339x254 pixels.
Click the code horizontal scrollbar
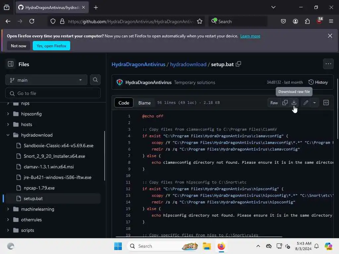pyautogui.click(x=199, y=237)
